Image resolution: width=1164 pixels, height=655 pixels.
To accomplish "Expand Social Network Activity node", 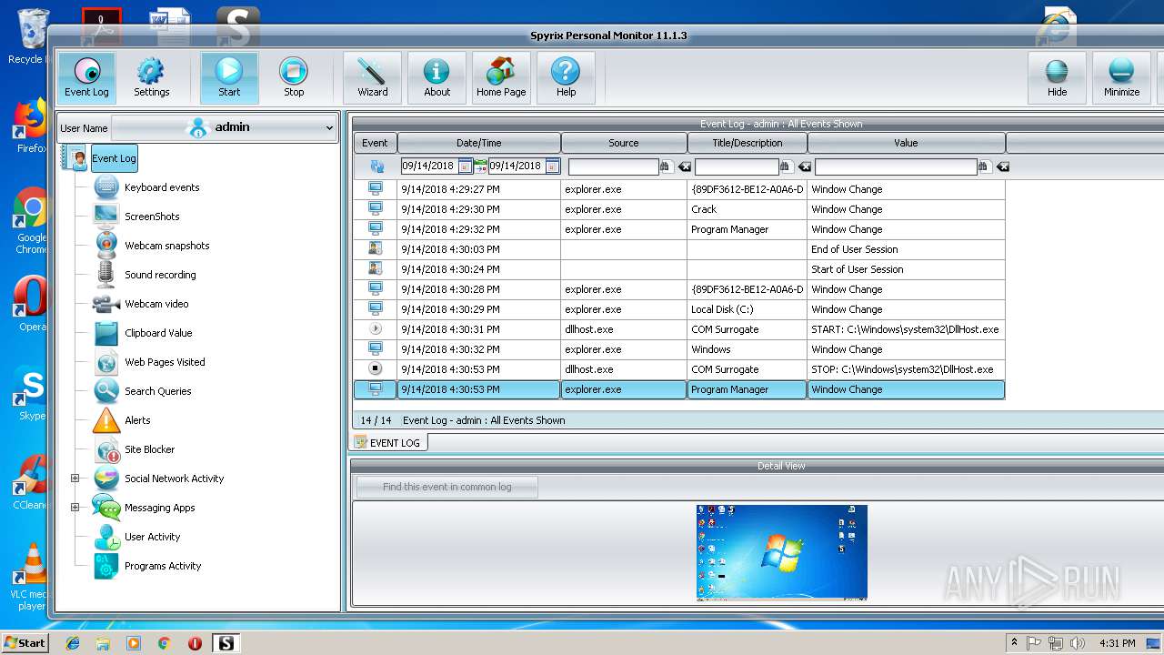I will pos(75,479).
